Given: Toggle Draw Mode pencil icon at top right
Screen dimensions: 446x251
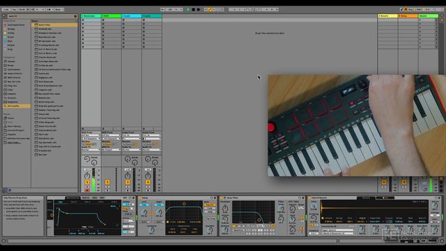Looking at the screenshot, I should point(401,9).
